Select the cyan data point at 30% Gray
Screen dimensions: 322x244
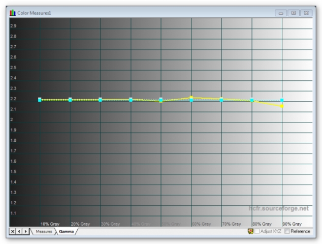100,100
